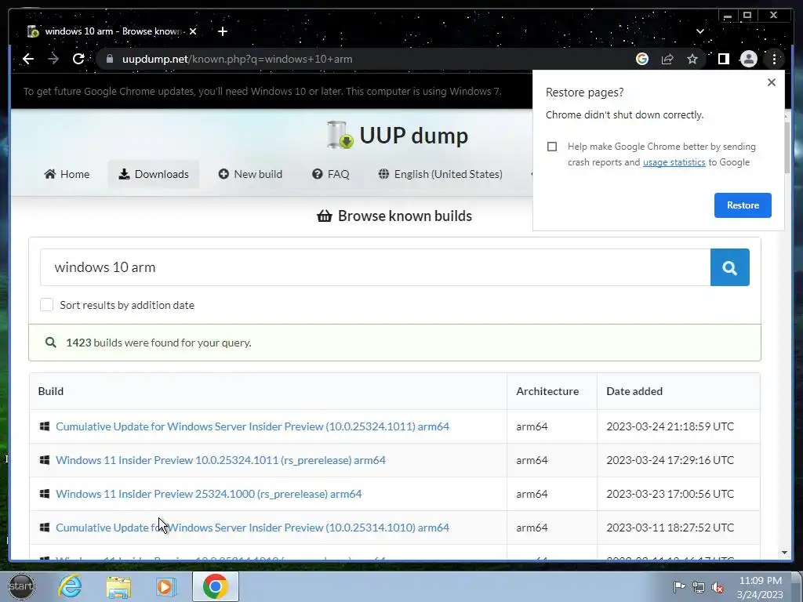The image size is (803, 602).
Task: Click the Browse known builds heading
Action: 394,216
